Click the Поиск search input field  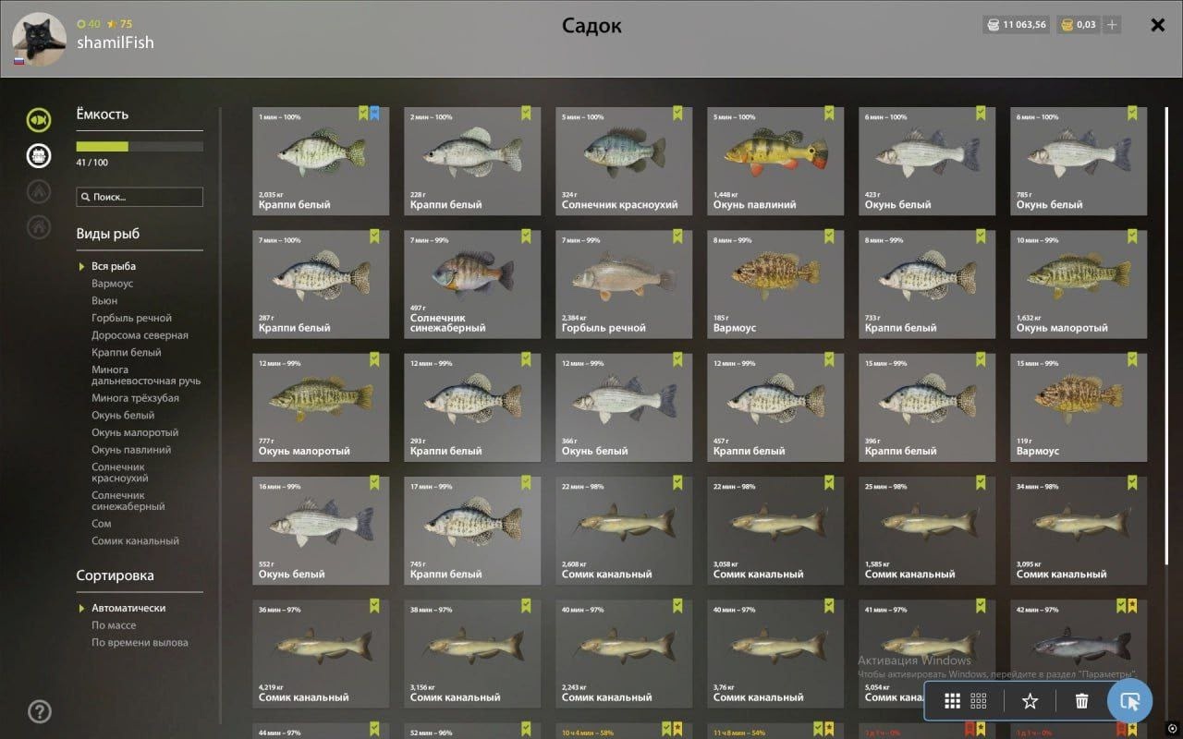pos(140,197)
